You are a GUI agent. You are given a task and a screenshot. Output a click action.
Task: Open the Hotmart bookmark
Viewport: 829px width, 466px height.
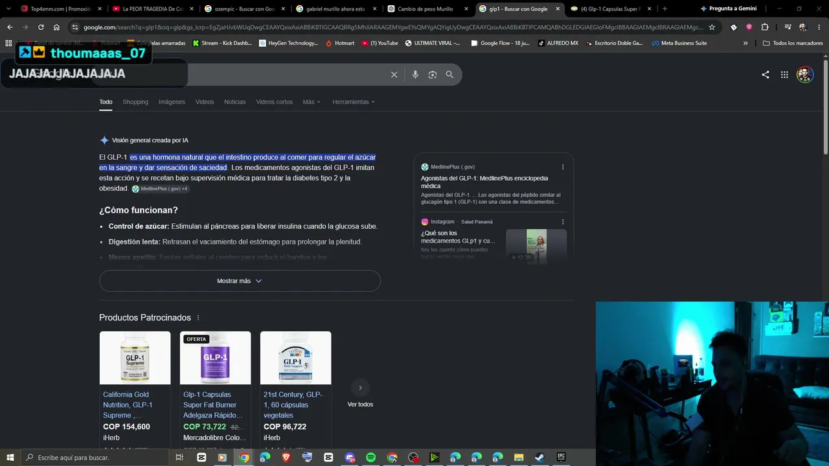coord(340,43)
